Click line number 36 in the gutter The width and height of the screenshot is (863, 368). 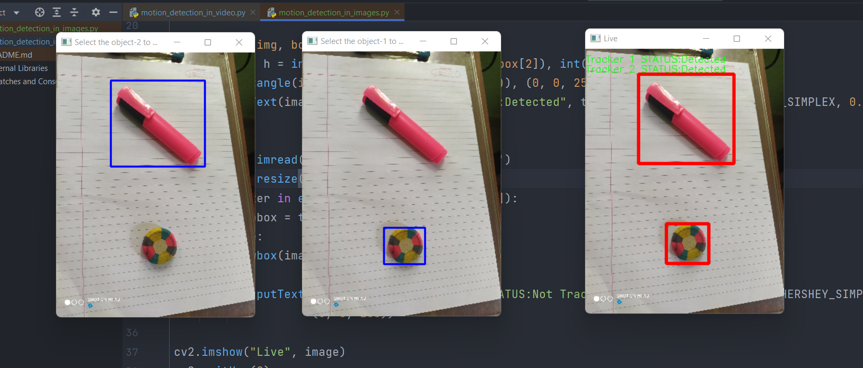point(132,333)
